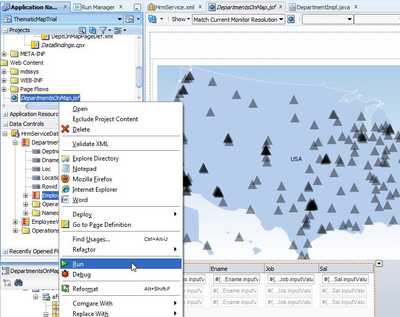Screen dimensions: 400x317
Task: Expand the Application Resources panel
Action: point(5,114)
